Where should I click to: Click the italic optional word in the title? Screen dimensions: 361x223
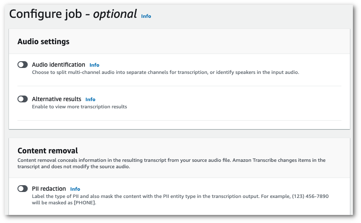point(115,14)
